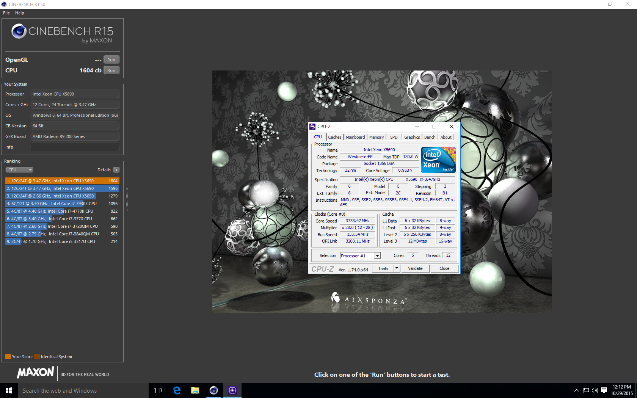637x398 pixels.
Task: Show hidden system tray icons
Action: tap(577, 390)
